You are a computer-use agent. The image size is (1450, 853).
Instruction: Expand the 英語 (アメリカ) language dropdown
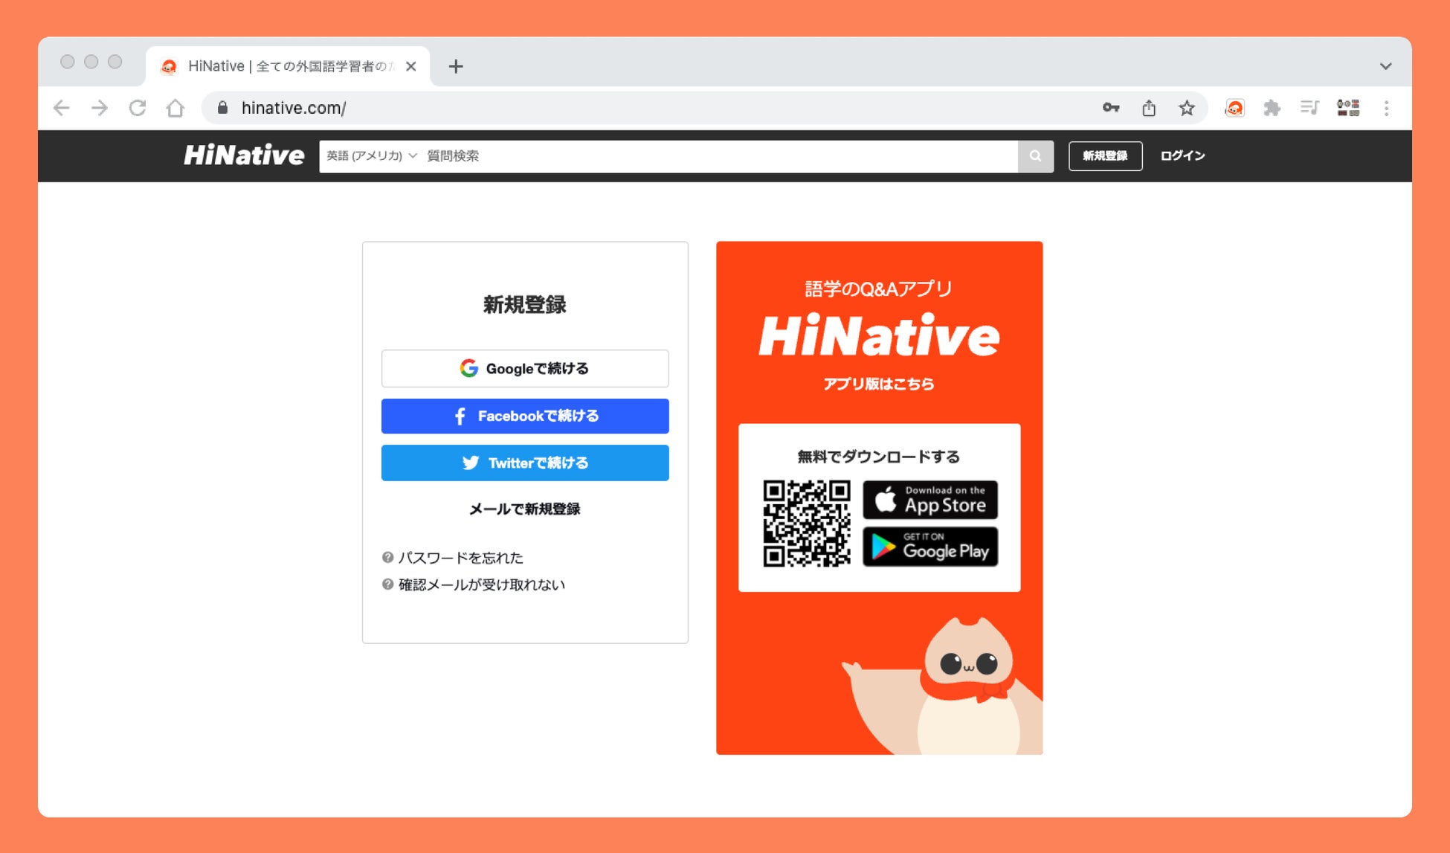[372, 156]
